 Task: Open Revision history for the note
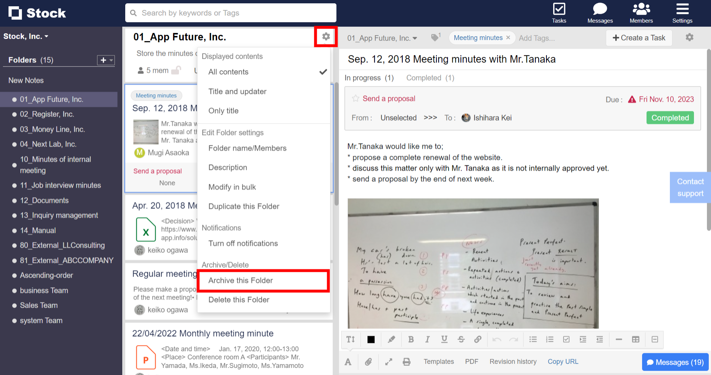(x=513, y=362)
